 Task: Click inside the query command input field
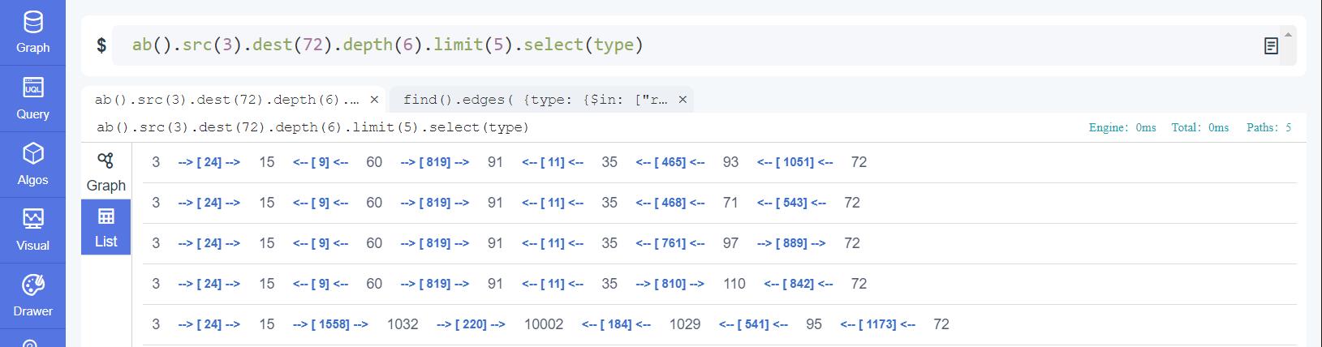(x=690, y=45)
